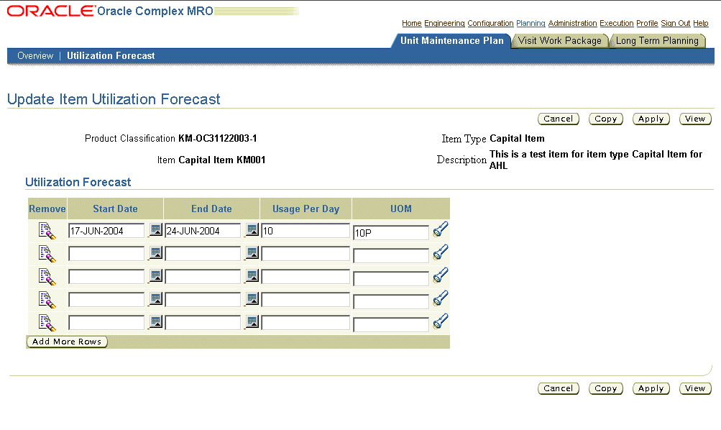Click remove icon in fourth forecast row

47,300
